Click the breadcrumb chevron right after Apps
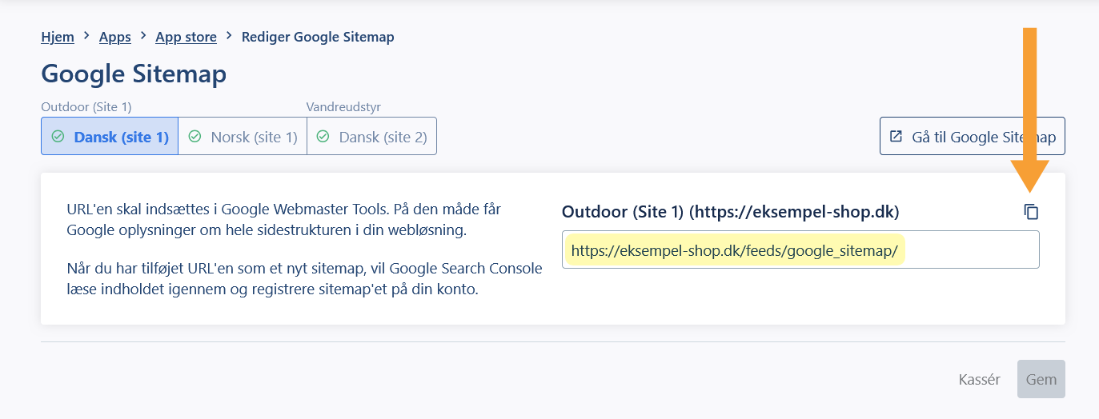 pyautogui.click(x=143, y=36)
